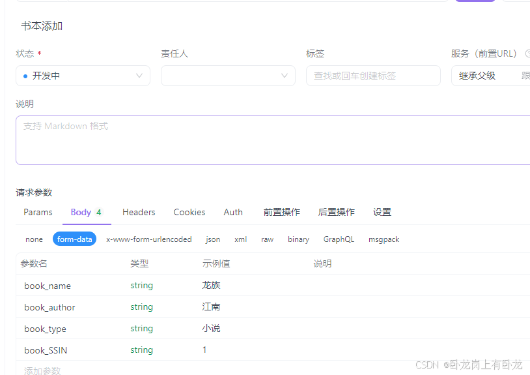Select the x-www-form-urlencoded body type
The image size is (530, 375).
(148, 239)
